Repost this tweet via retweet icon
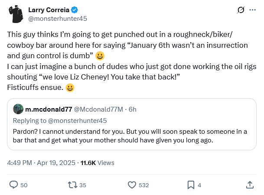Image resolution: width=264 pixels, height=195 pixels. [x=72, y=185]
